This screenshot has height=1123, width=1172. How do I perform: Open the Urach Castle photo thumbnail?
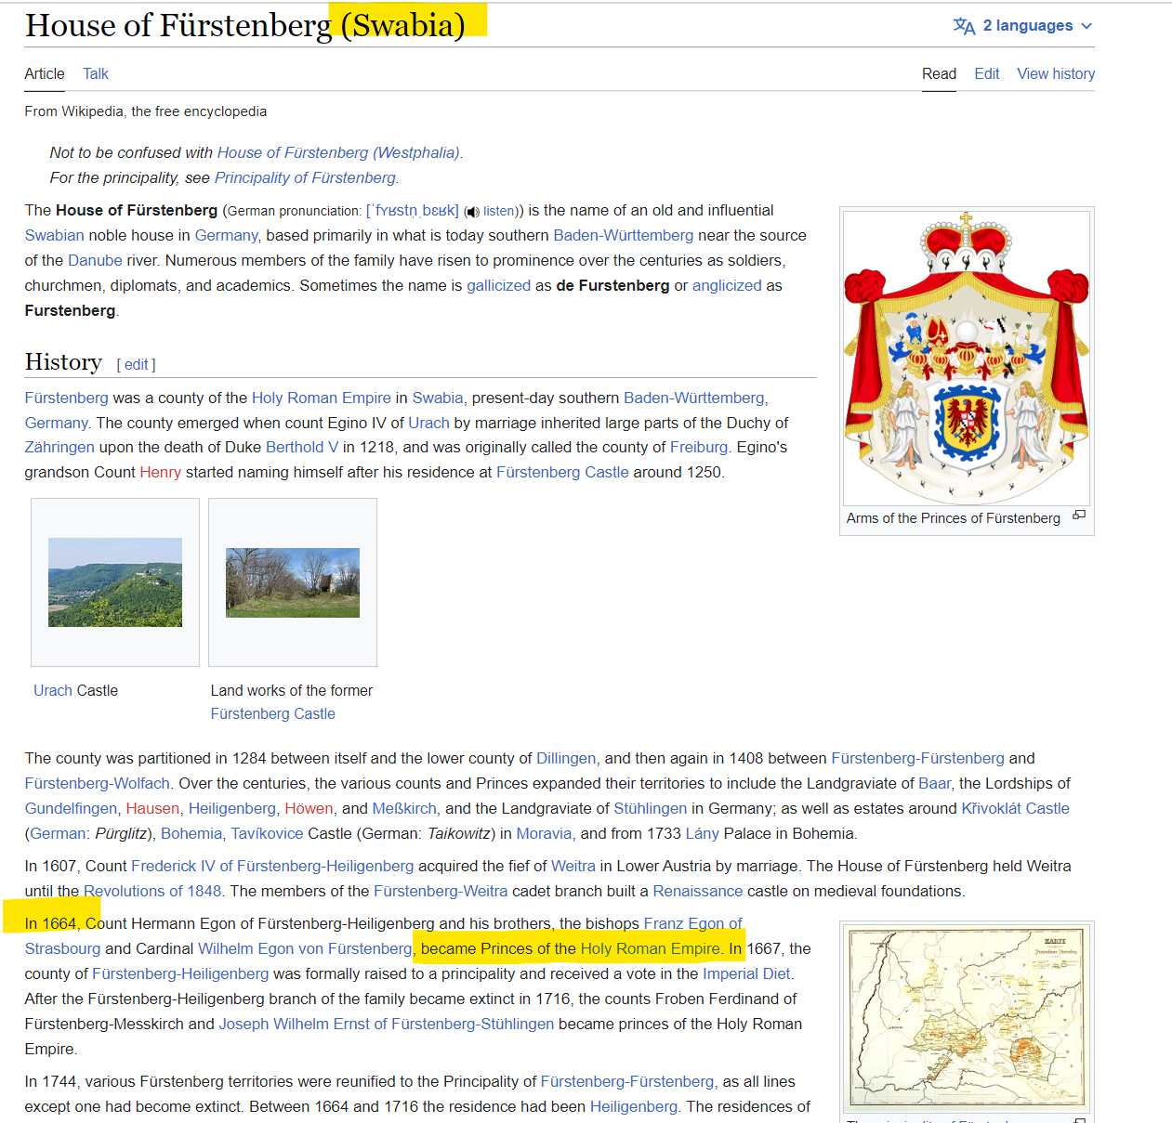tap(115, 582)
